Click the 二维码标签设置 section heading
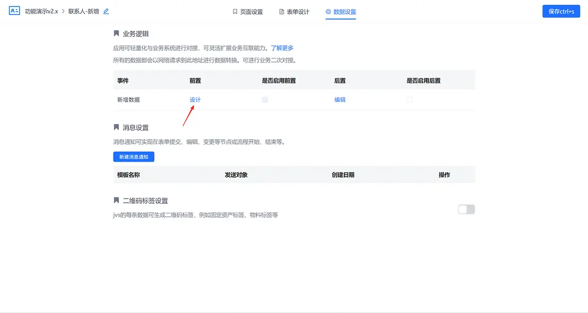The width and height of the screenshot is (588, 313). pos(146,201)
